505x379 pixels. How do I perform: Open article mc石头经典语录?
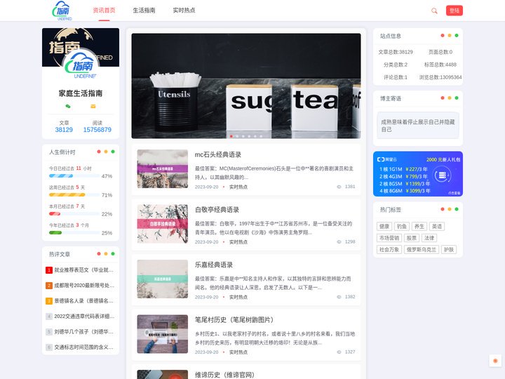click(218, 154)
